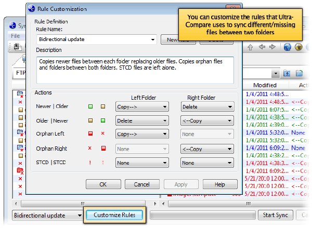Click the Help button in Rule Customization

220,184
